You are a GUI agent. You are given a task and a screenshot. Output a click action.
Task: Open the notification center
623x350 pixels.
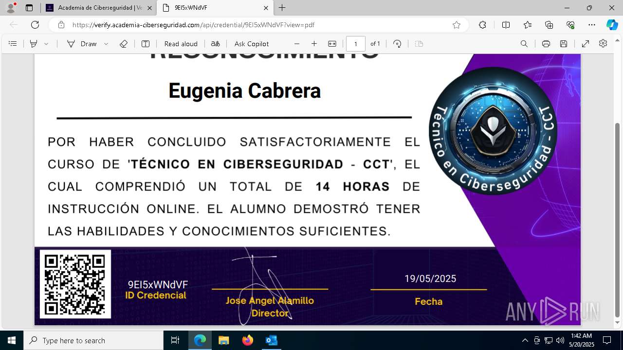pos(607,340)
